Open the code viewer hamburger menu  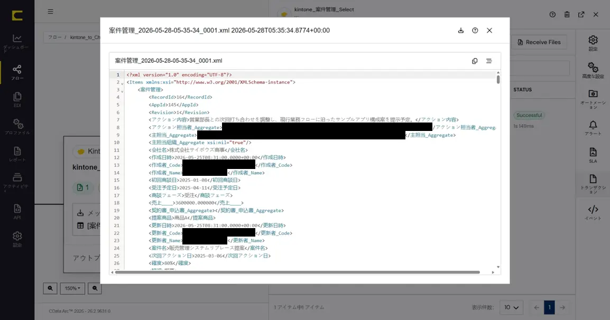[x=489, y=61]
